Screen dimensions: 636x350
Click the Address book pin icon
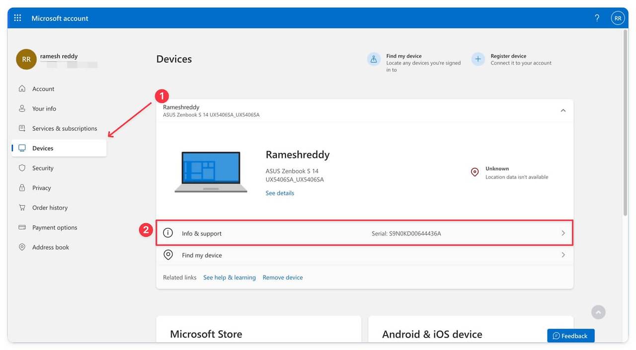(x=22, y=247)
